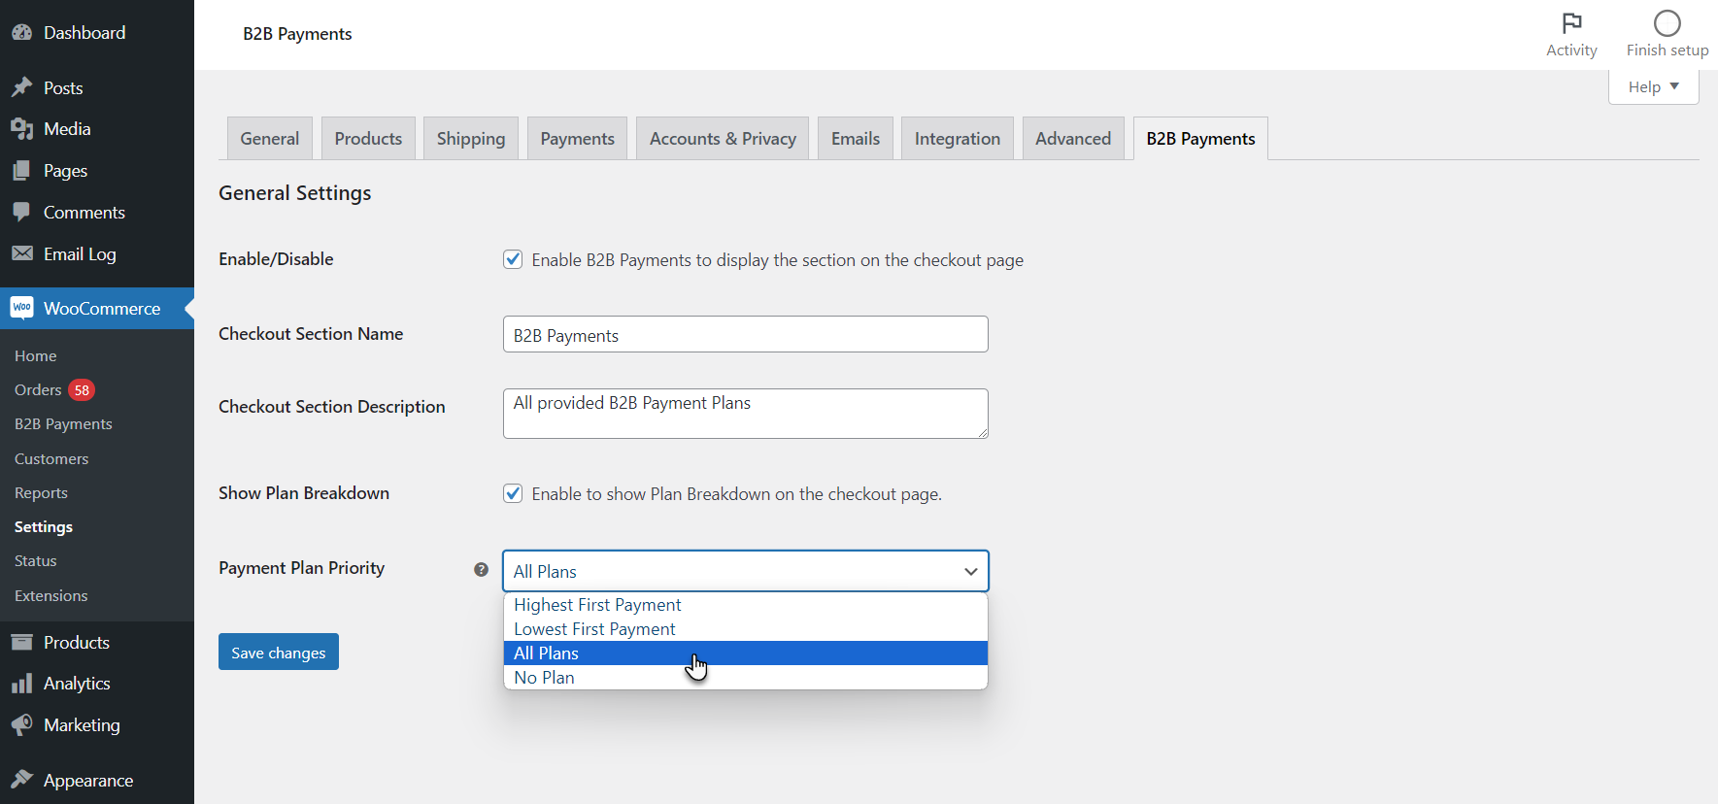The image size is (1718, 804).
Task: Click the Posts pin icon
Action: (x=21, y=87)
